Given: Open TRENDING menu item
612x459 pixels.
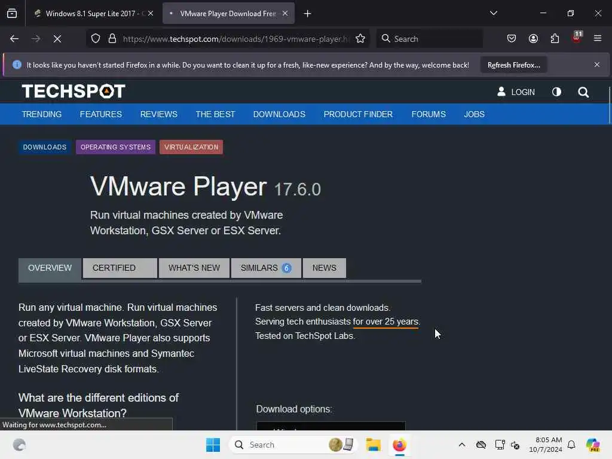Looking at the screenshot, I should coord(42,114).
